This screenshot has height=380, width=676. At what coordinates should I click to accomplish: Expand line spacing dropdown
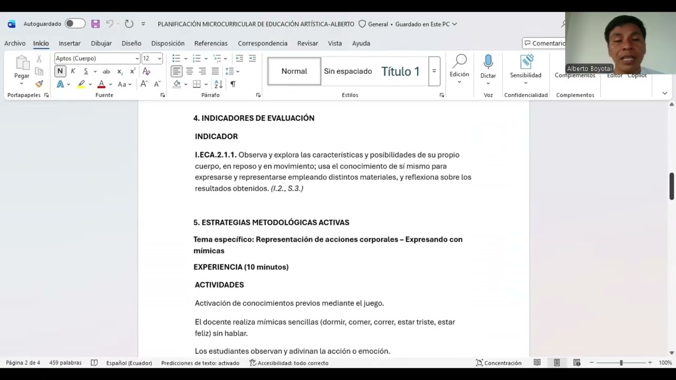tap(238, 71)
